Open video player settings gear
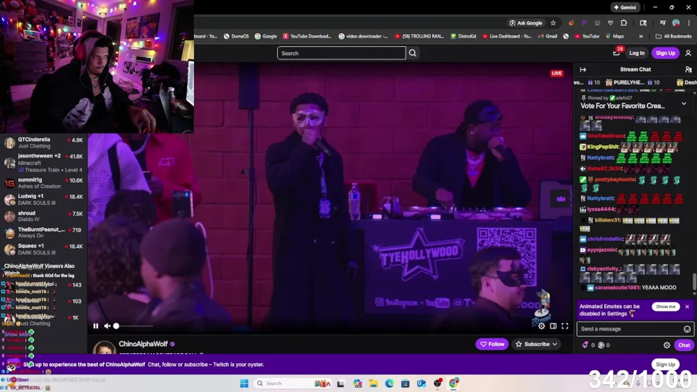The height and width of the screenshot is (392, 697). (x=541, y=326)
